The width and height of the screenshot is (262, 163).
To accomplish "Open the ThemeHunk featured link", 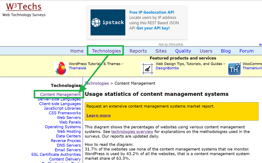I will (252, 68).
